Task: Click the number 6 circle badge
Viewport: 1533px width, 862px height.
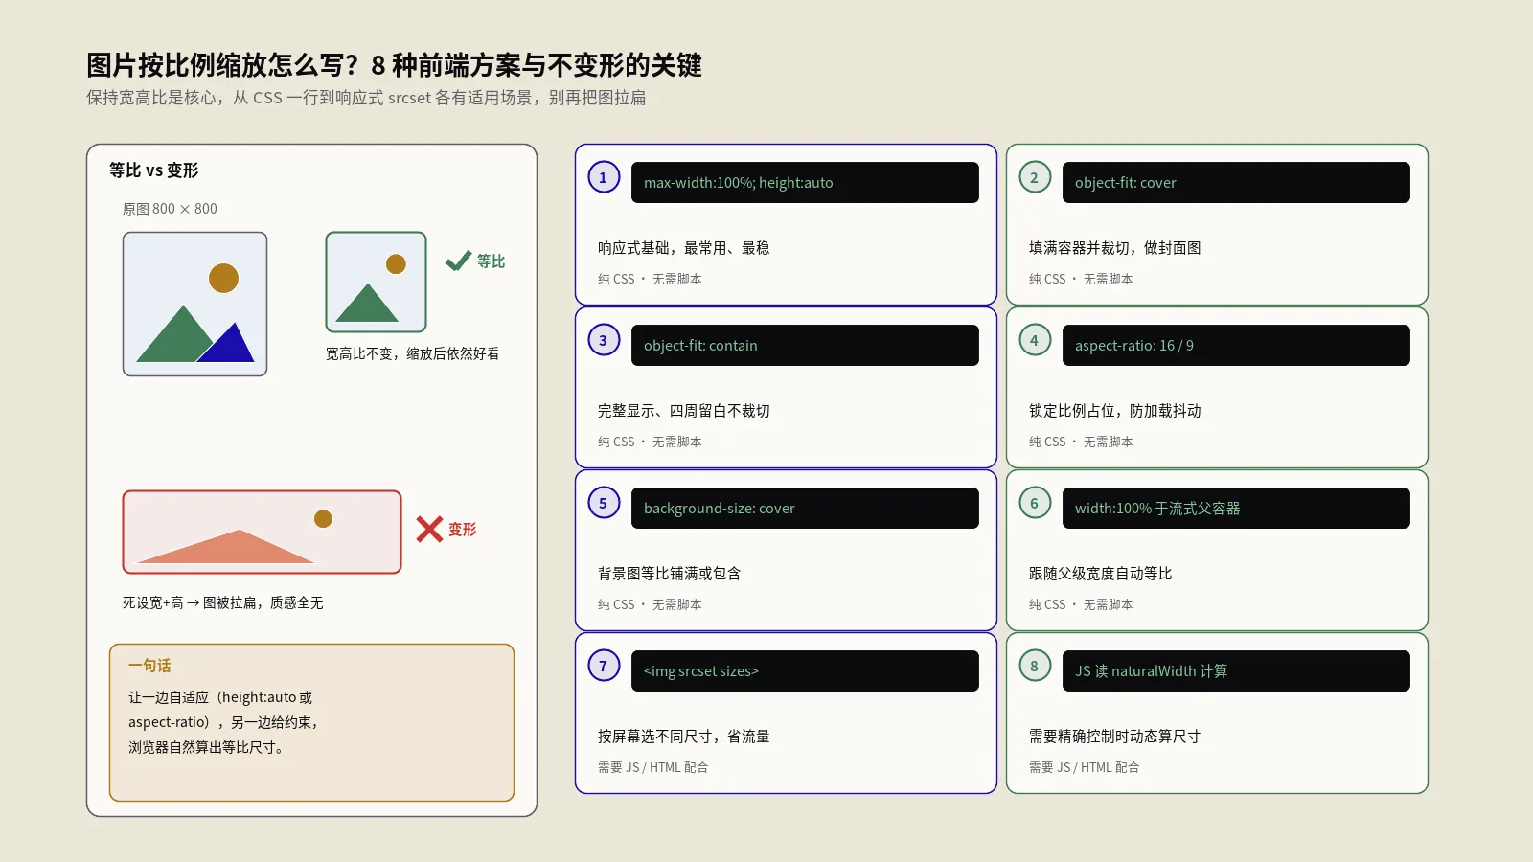Action: (1035, 503)
